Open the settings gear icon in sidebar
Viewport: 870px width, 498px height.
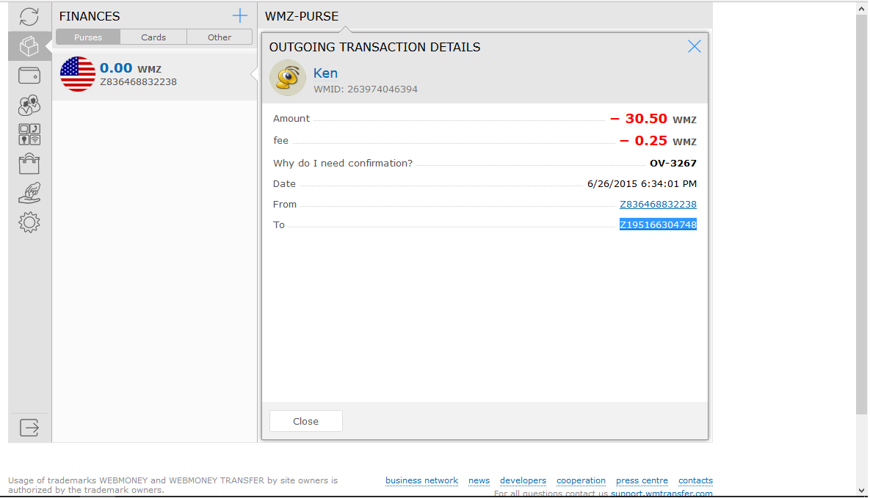(29, 222)
